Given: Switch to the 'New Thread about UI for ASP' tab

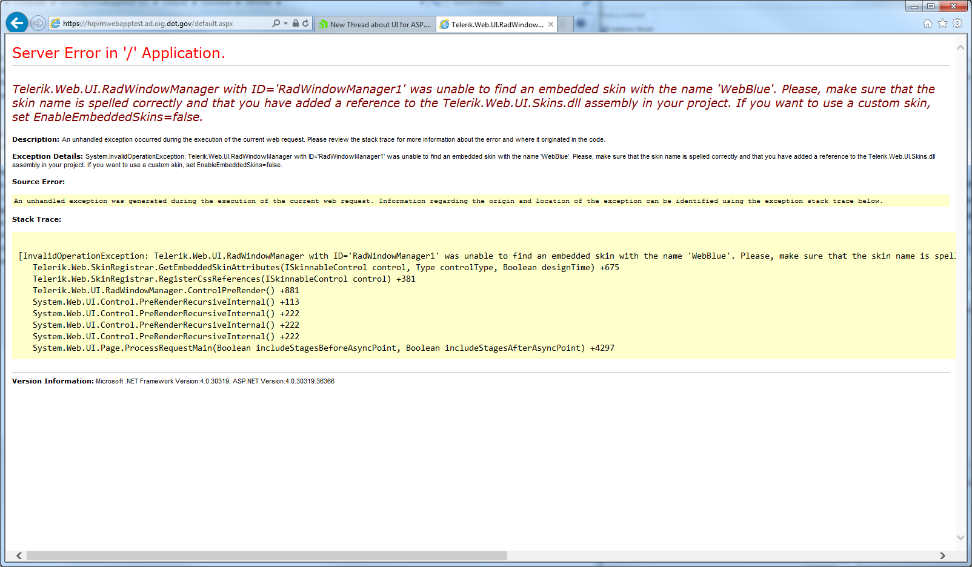Looking at the screenshot, I should point(375,24).
